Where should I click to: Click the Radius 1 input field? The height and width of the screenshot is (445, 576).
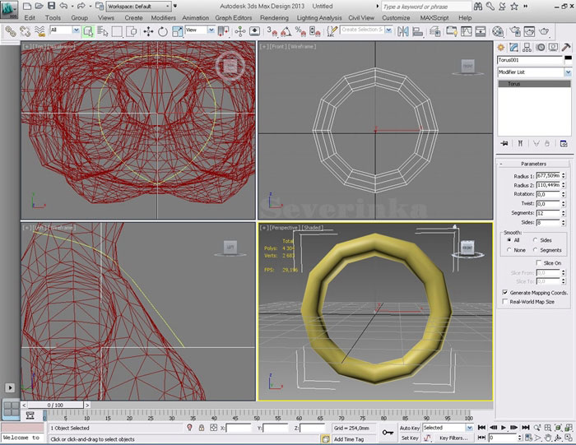click(547, 176)
